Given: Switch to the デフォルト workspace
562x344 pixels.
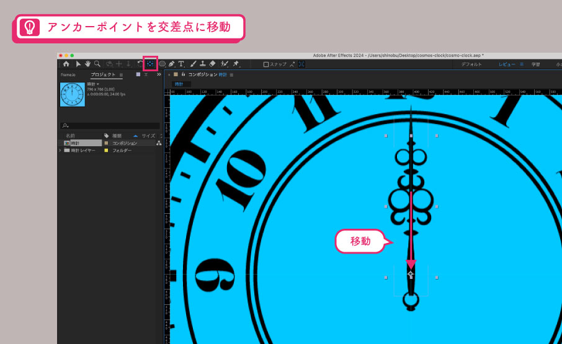Looking at the screenshot, I should 471,64.
